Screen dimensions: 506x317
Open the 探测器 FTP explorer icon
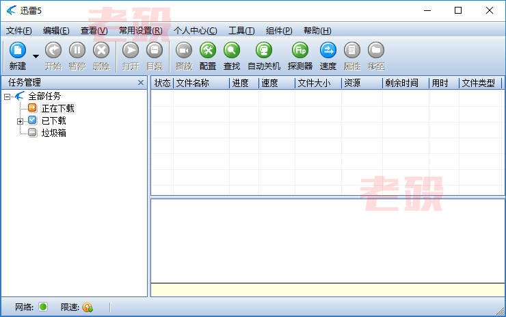pos(300,51)
